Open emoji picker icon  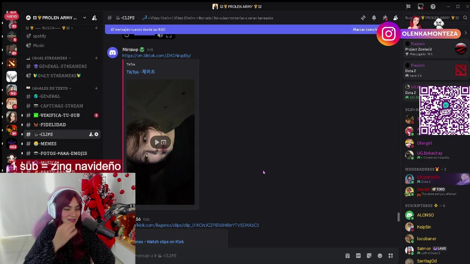pos(380,256)
